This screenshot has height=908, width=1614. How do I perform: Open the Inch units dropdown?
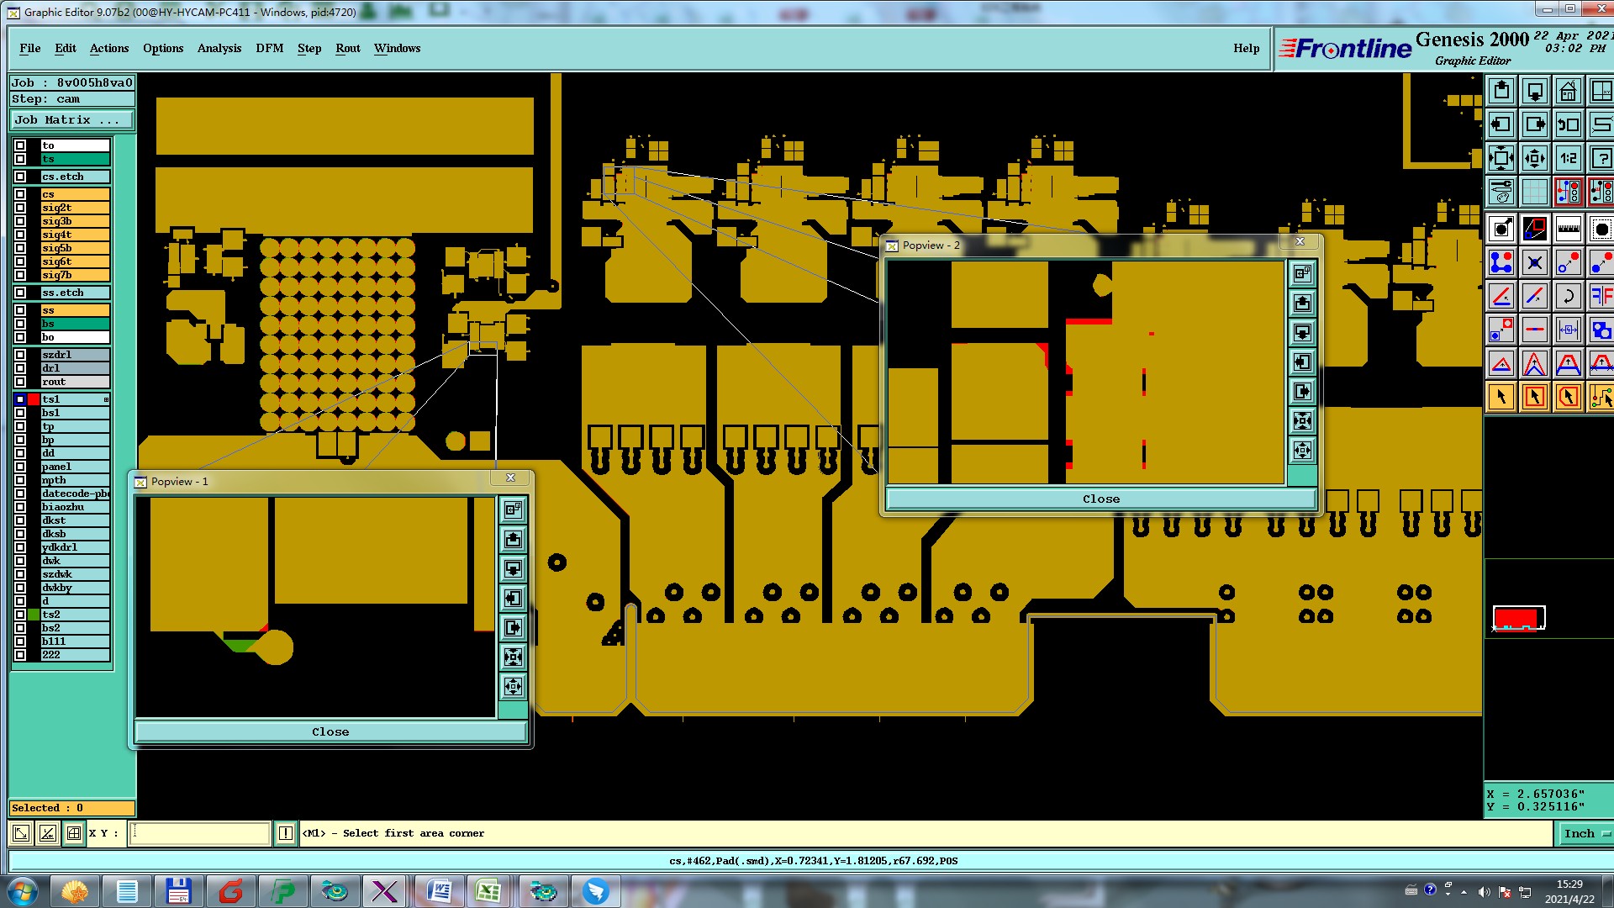[1585, 833]
